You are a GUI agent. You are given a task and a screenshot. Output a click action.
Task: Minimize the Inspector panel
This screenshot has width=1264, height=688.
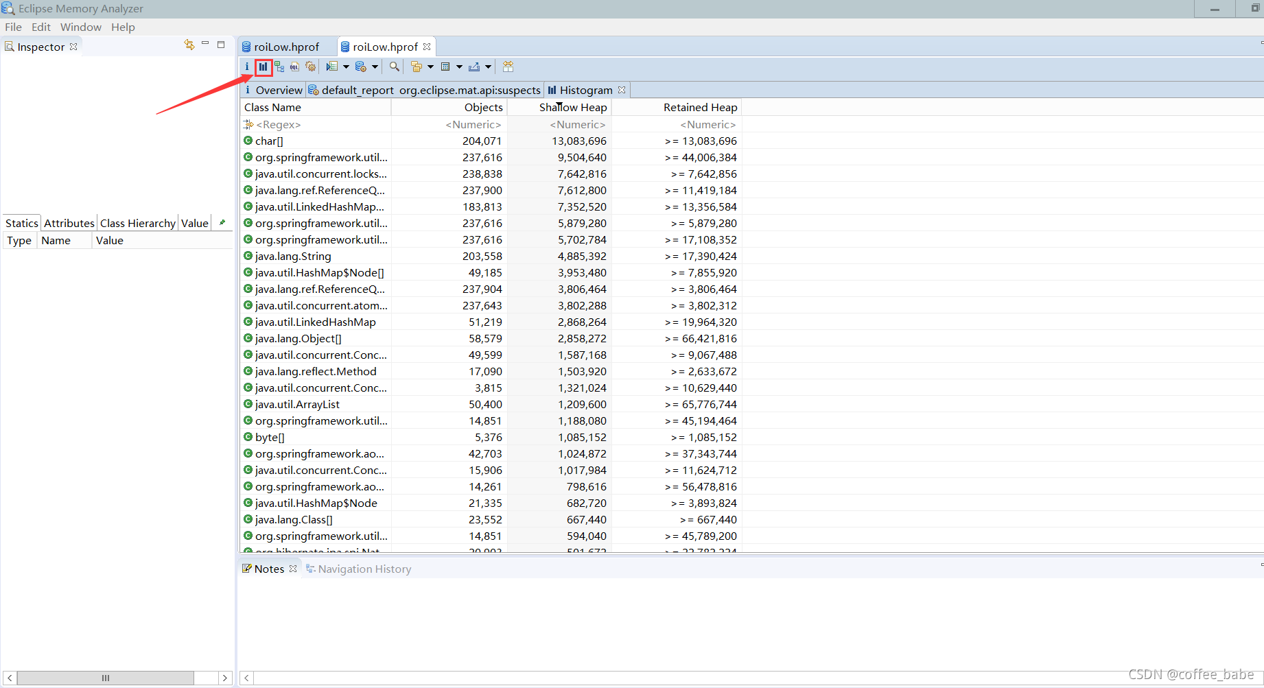coord(205,44)
